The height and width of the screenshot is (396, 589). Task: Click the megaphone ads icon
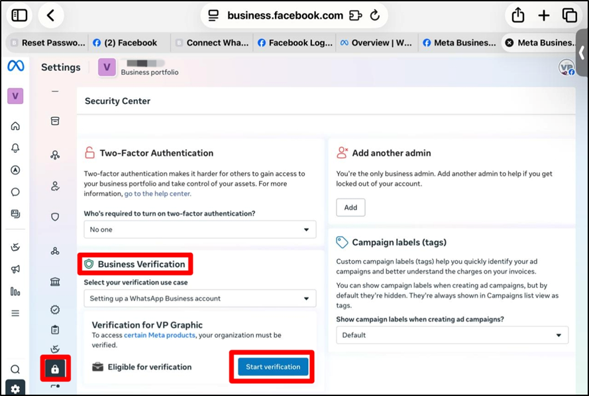tap(15, 270)
